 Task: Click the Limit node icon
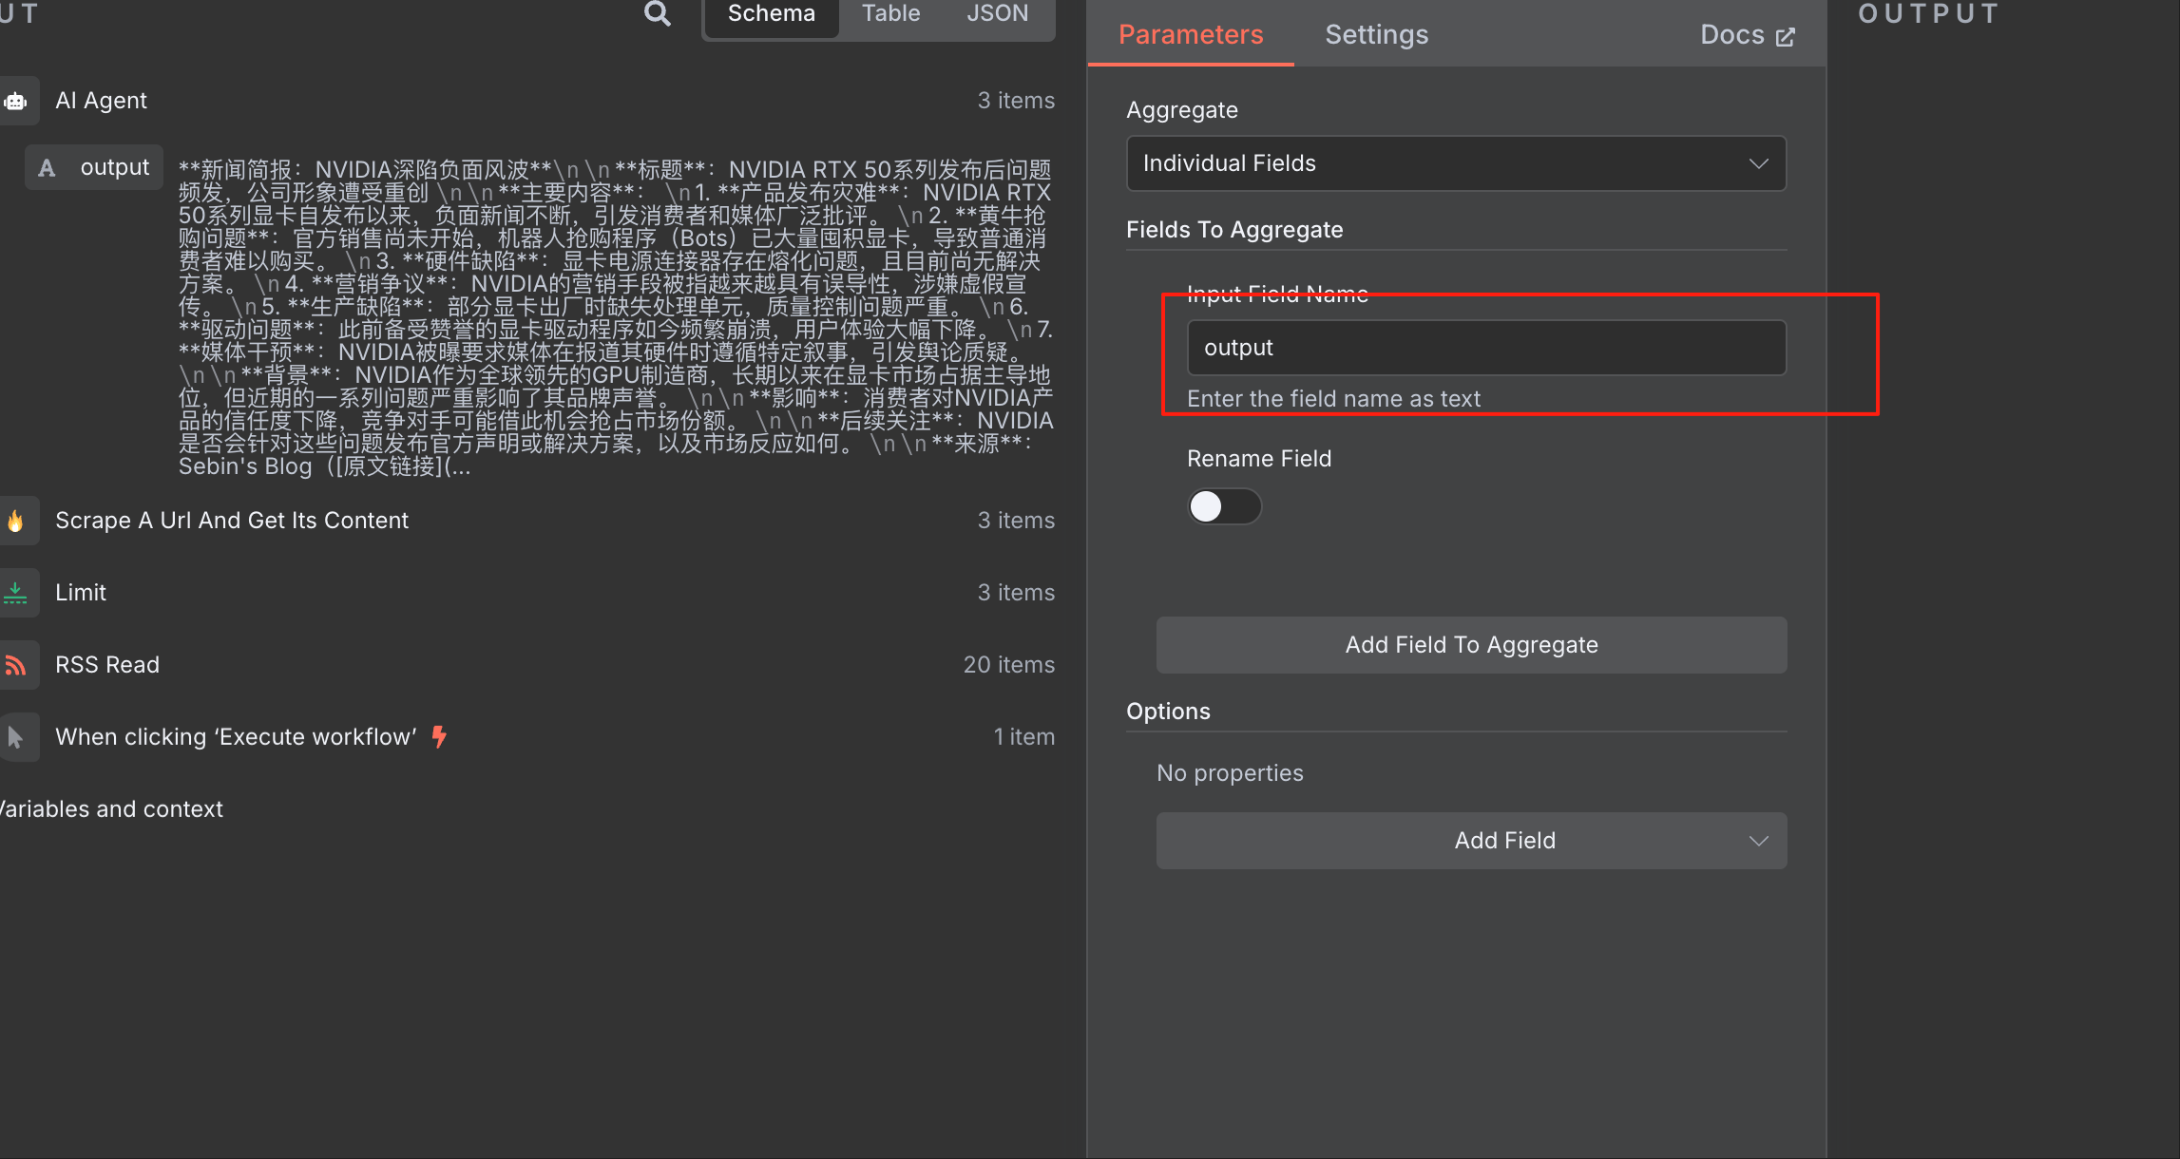click(16, 593)
